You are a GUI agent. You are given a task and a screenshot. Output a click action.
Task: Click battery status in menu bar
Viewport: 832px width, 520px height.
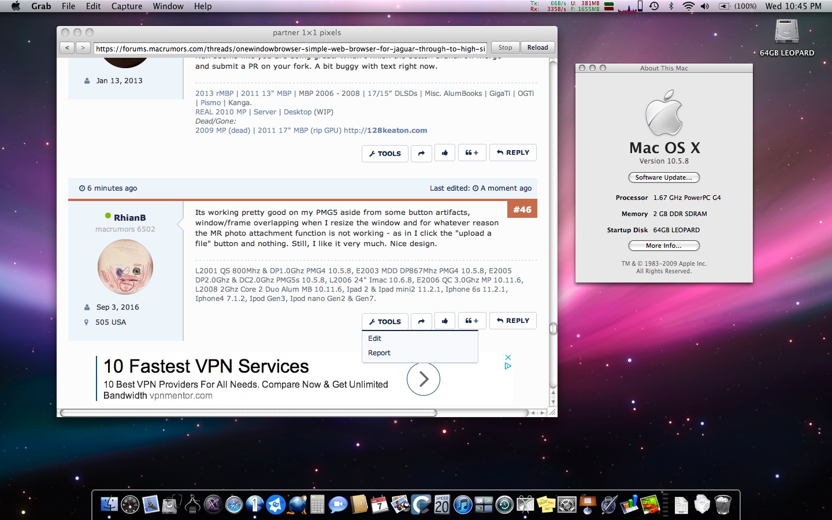pos(737,6)
